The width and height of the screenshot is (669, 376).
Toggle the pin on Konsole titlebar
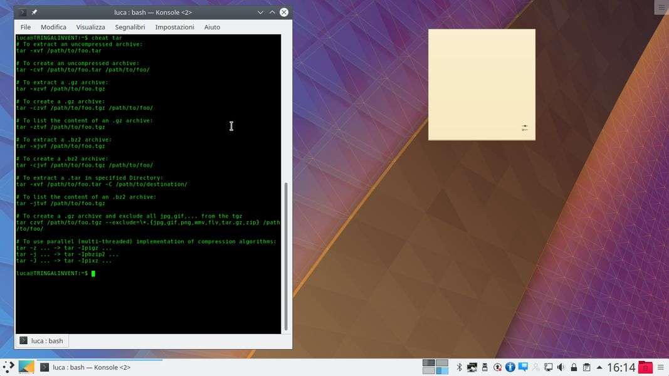click(34, 12)
